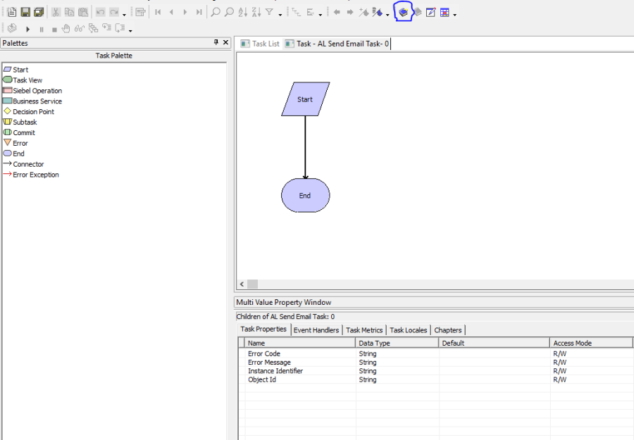634x440 pixels.
Task: Switch to the Task List tab
Action: point(260,44)
